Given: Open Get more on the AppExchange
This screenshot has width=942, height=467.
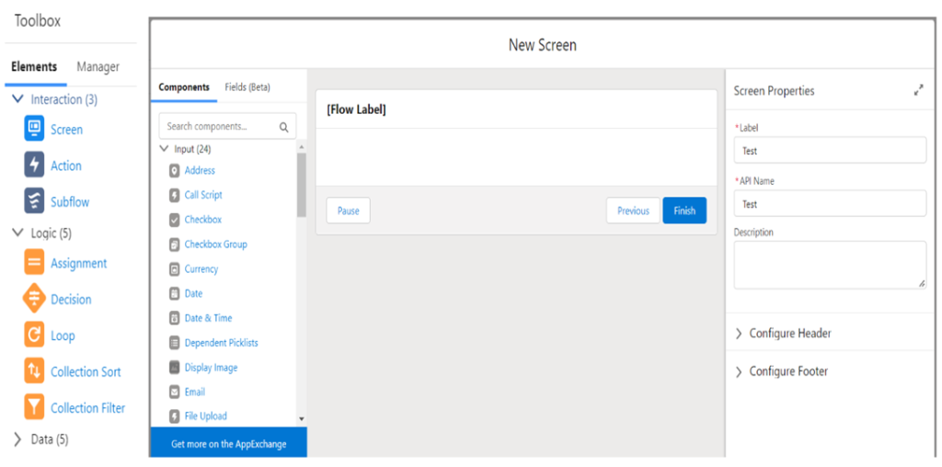Looking at the screenshot, I should (228, 444).
